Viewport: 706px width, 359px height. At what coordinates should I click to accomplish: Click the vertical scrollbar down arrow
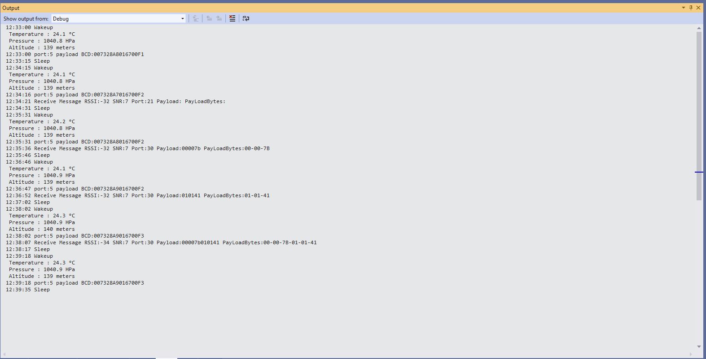(x=699, y=346)
